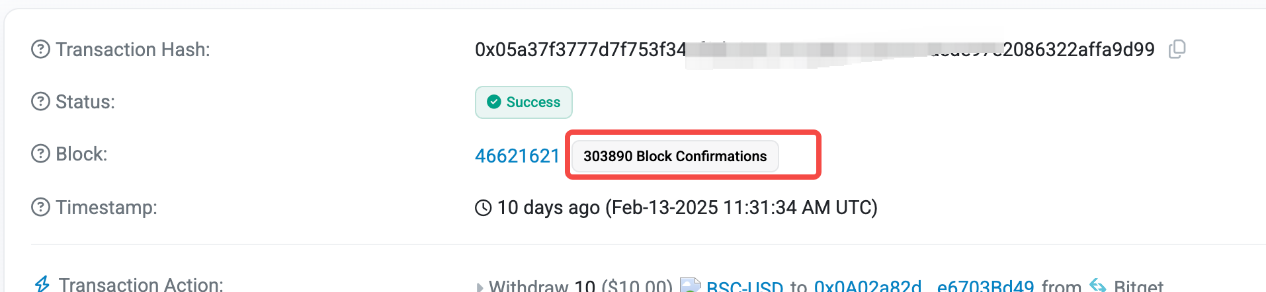Open the BSC-USD token link
Screen dimensions: 1266x292
click(x=745, y=286)
